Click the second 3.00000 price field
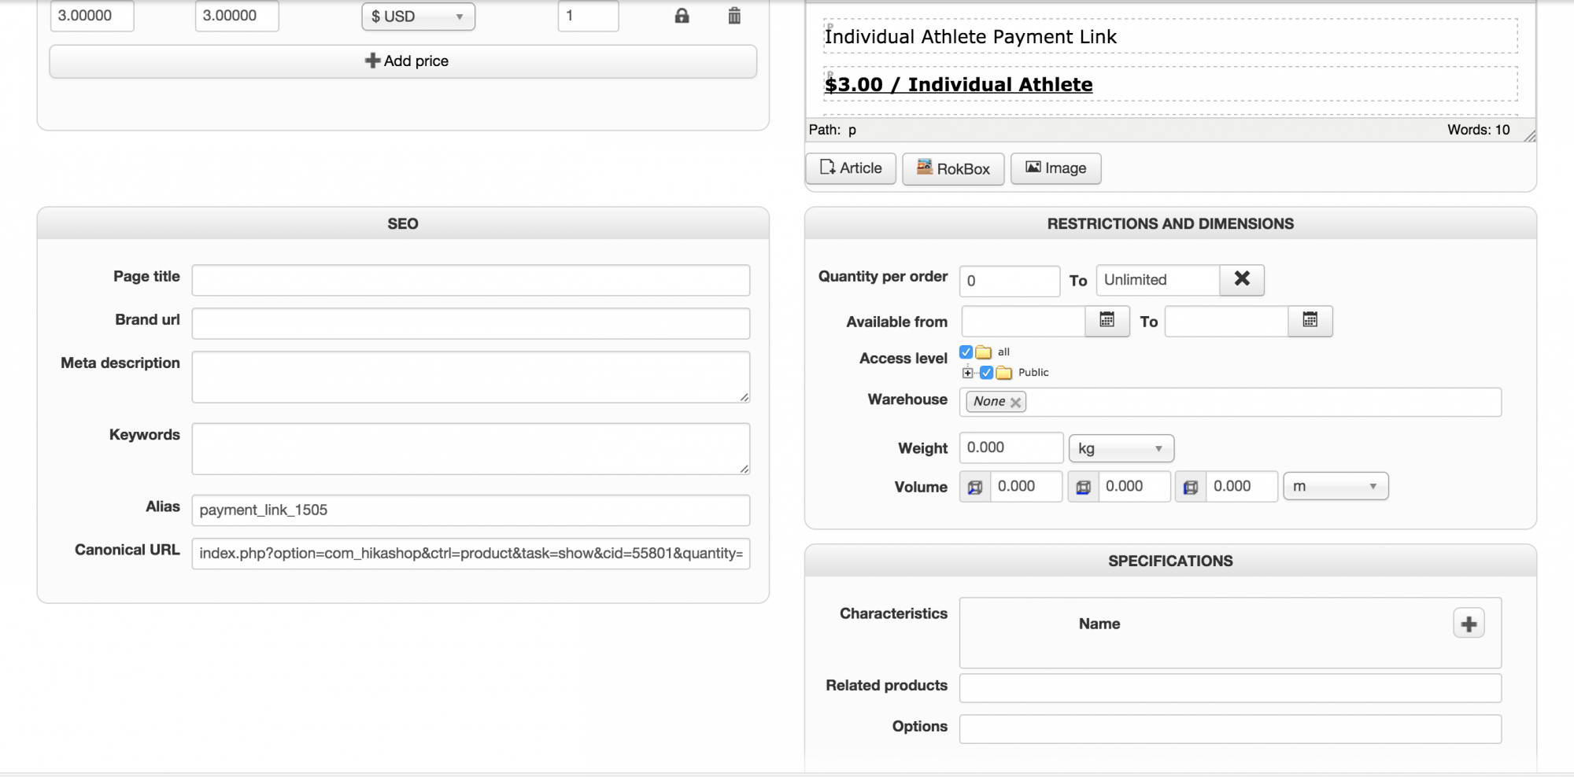The width and height of the screenshot is (1574, 777). coord(237,16)
